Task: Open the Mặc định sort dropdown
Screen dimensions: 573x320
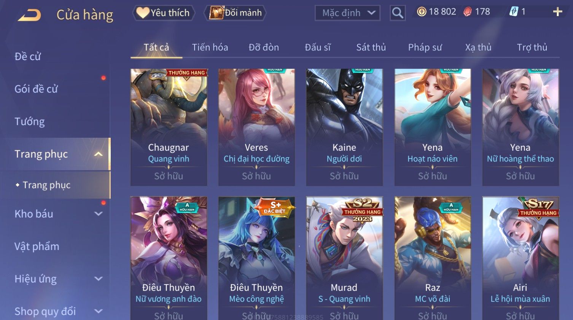Action: point(347,13)
